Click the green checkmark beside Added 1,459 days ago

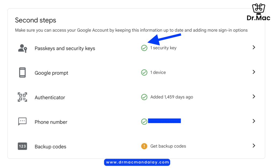point(144,97)
